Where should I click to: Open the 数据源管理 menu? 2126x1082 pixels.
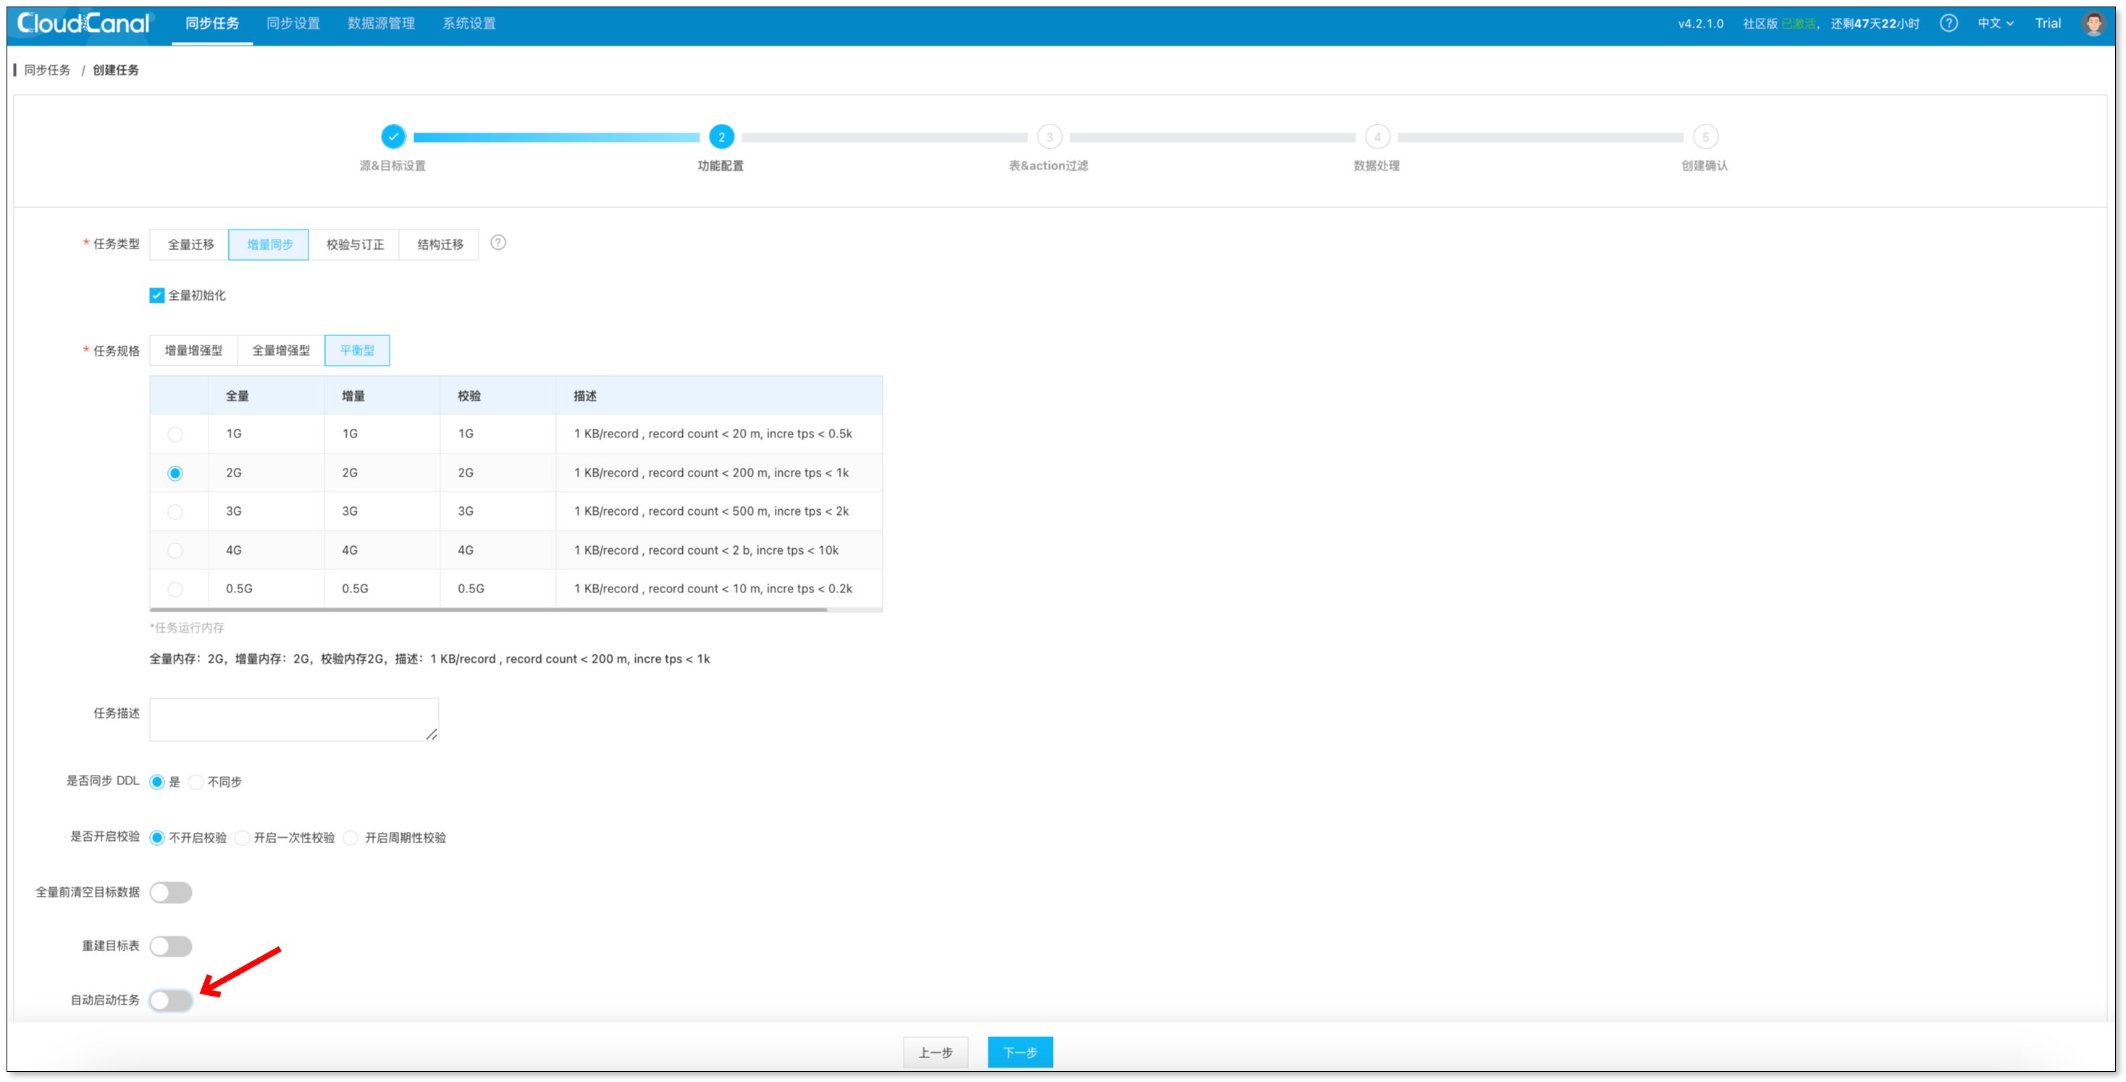[380, 23]
